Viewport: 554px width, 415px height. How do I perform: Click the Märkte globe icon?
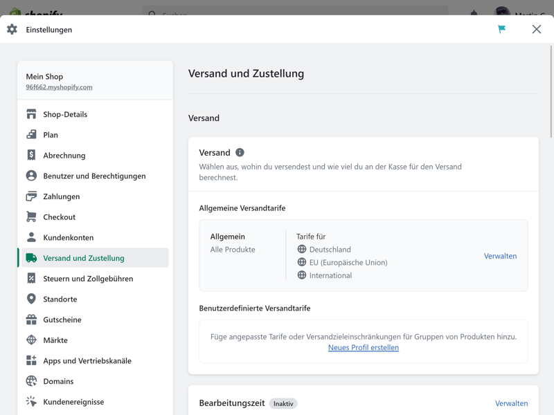pyautogui.click(x=31, y=340)
